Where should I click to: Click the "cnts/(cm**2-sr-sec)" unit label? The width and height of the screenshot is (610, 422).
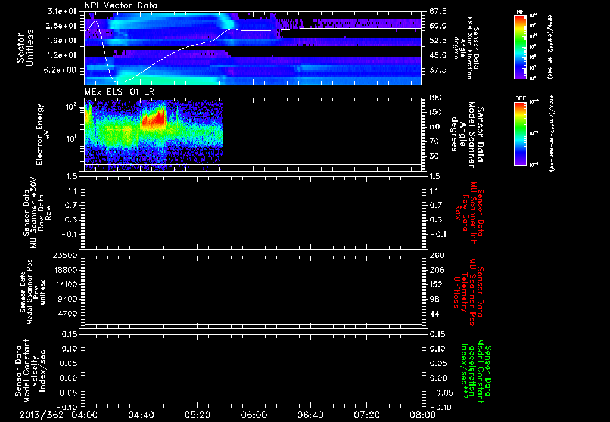pos(550,47)
